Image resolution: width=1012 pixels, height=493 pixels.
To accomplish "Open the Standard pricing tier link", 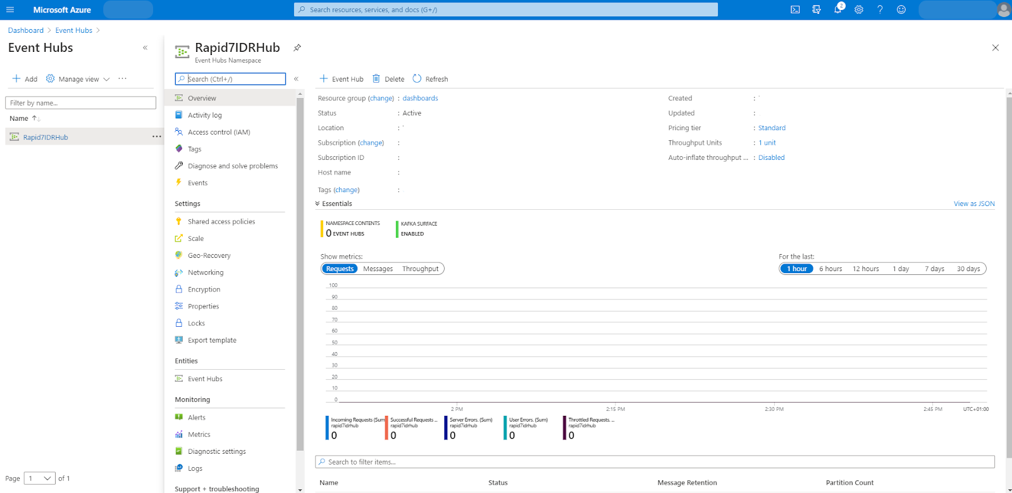I will (x=772, y=128).
